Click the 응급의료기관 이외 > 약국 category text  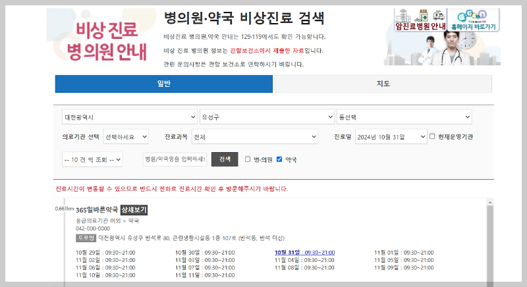pos(107,221)
